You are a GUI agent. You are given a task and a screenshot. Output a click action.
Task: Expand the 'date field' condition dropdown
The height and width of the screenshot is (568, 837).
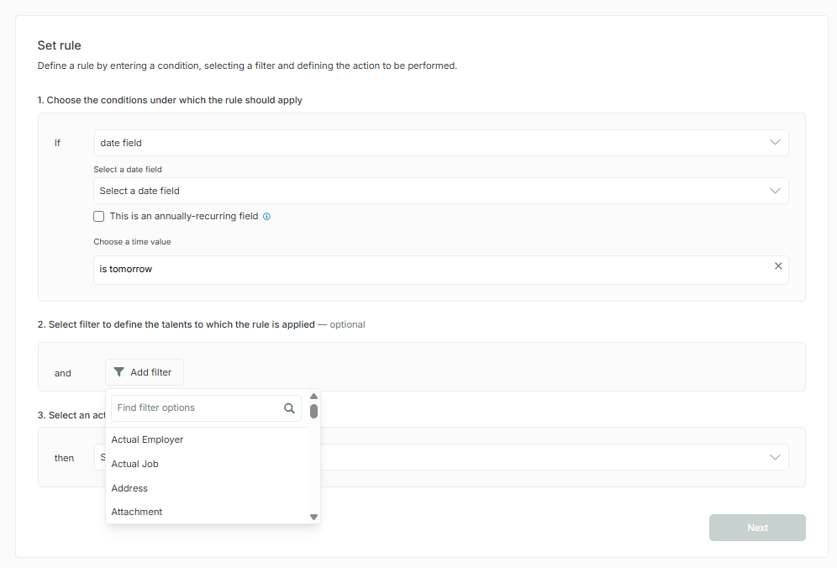click(x=775, y=143)
